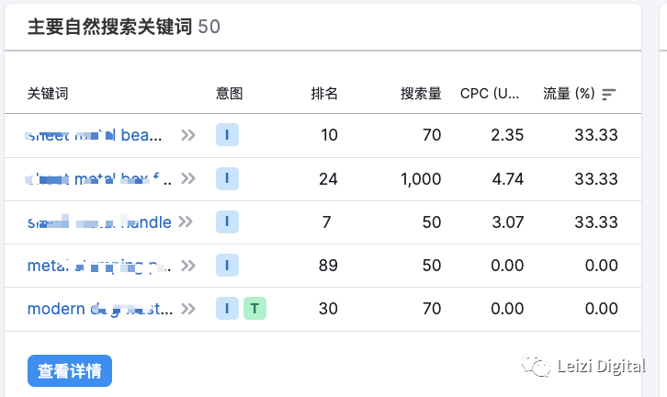Click the I intent badge in the rank 7 row

[227, 221]
